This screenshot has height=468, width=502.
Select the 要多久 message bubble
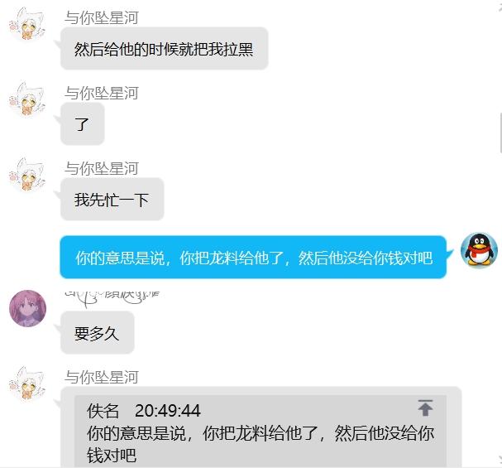[x=97, y=333]
